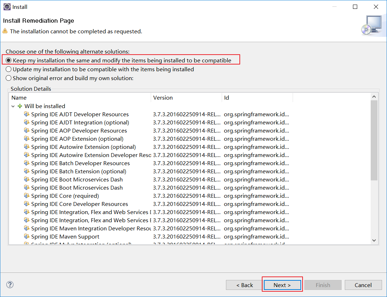Screen dimensions: 387x297
Task: Click the Spring IDE AJDT Integration feature icon
Action: (x=27, y=122)
